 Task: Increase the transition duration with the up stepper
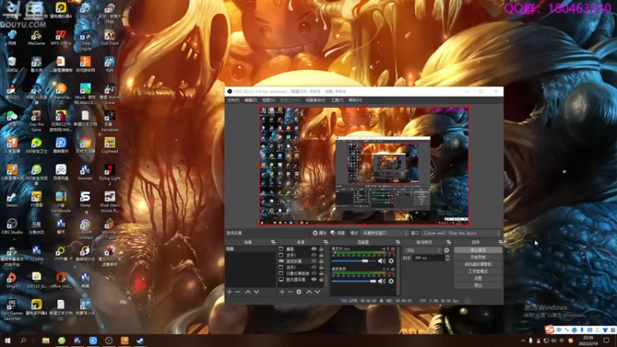pos(447,256)
